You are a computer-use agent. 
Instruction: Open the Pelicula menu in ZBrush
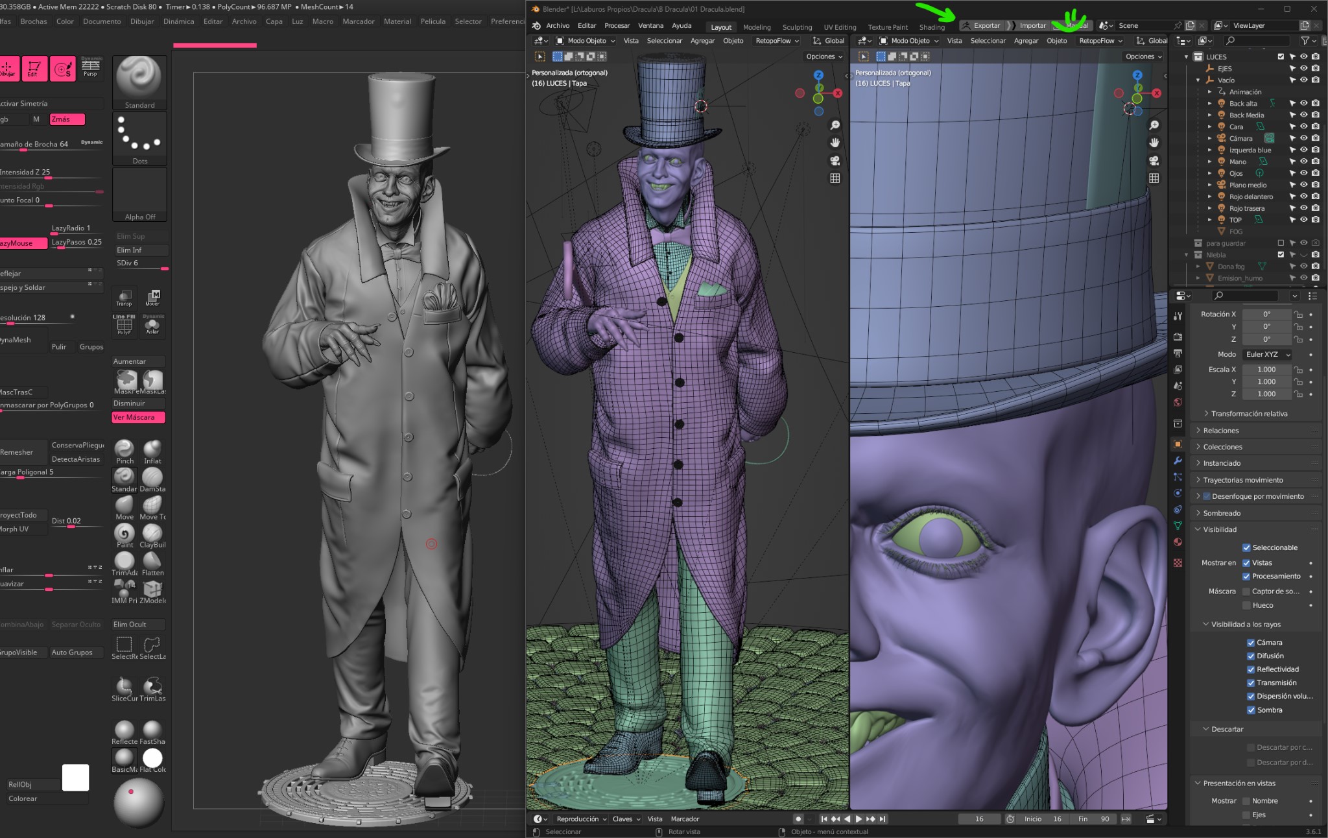click(433, 21)
